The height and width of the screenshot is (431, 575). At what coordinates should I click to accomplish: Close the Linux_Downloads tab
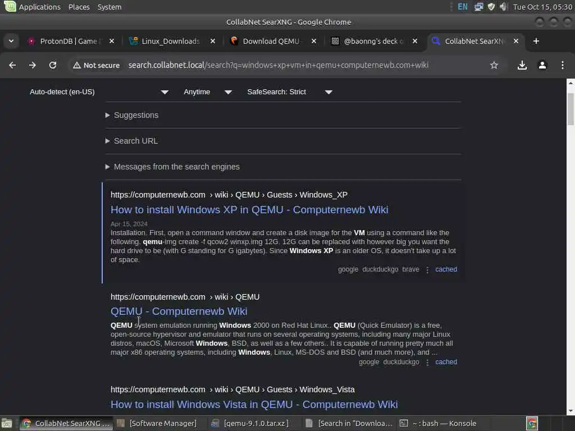coord(213,41)
